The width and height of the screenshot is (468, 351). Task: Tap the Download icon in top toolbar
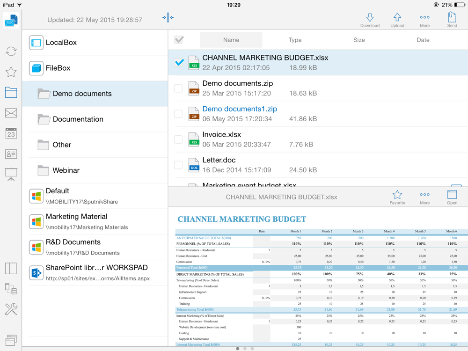(x=370, y=20)
